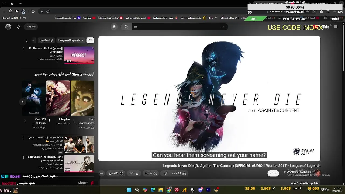Open Microsoft Edge from taskbar
345x194 pixels.
tap(153, 190)
